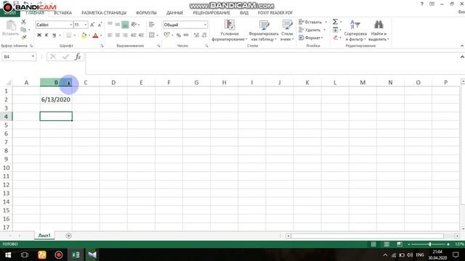Open Excel from the Windows taskbar
This screenshot has height=261, width=465.
[76, 254]
